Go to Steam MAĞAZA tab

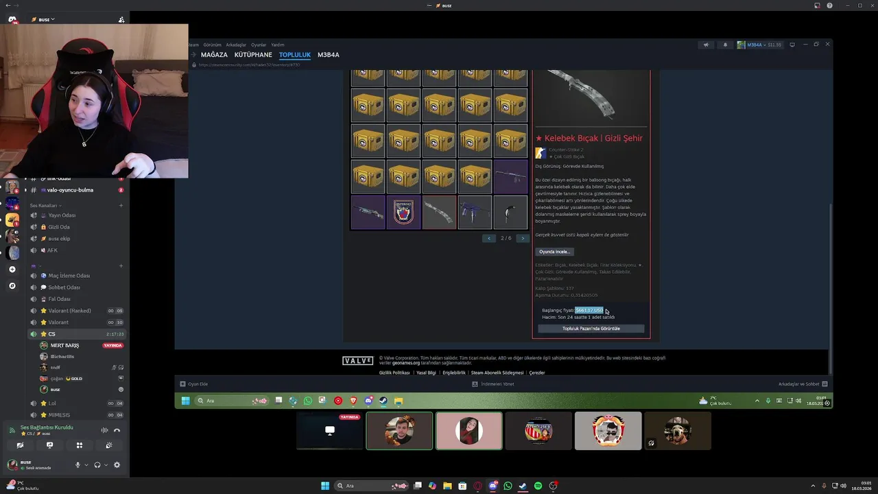pos(214,55)
